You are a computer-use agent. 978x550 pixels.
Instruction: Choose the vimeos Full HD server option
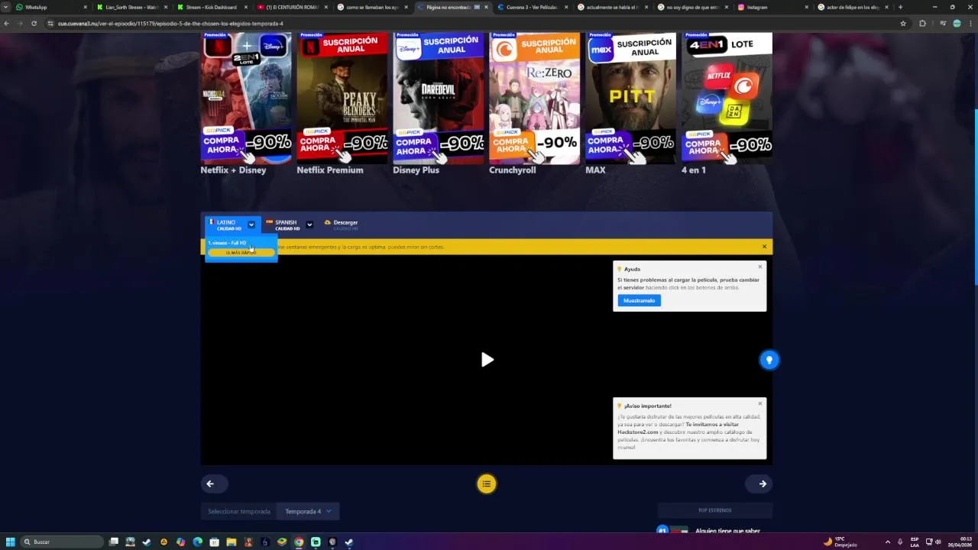pyautogui.click(x=241, y=247)
